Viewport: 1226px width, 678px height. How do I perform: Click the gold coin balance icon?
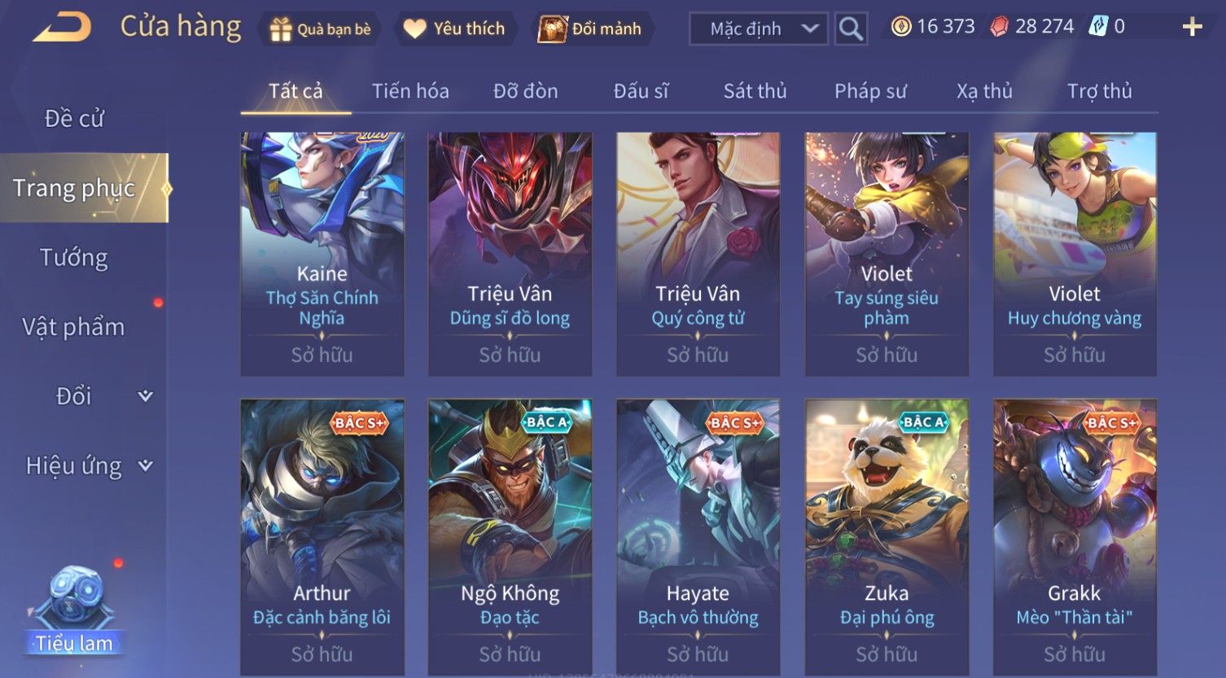tap(900, 27)
